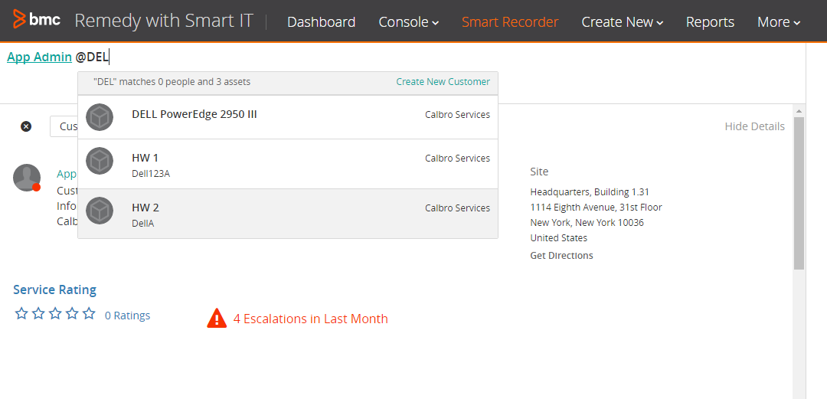Select DELL PowerEdge 2950 III suggestion

288,117
